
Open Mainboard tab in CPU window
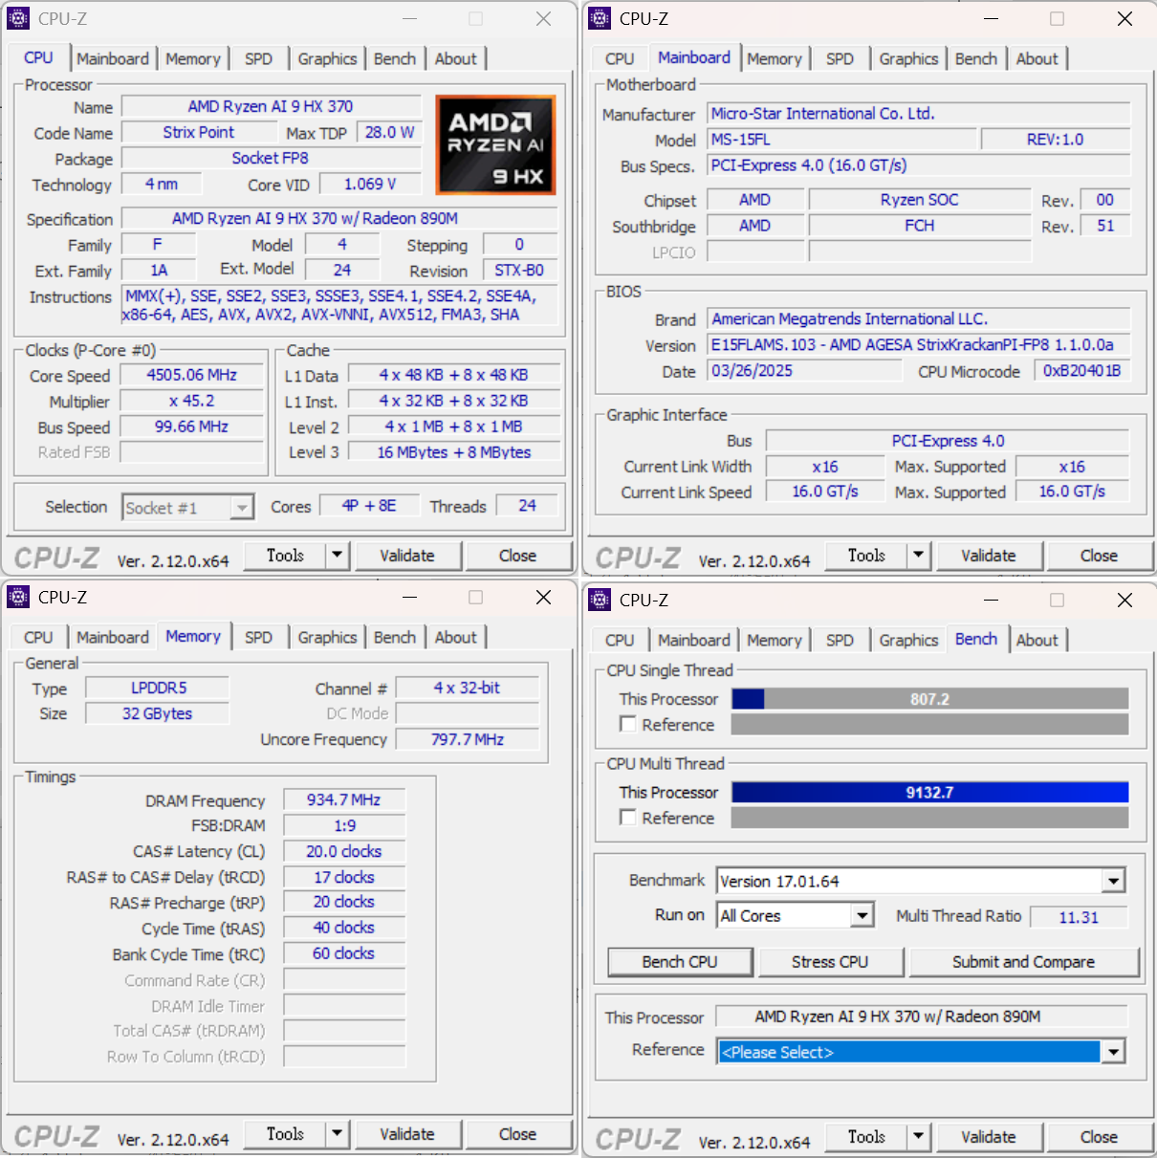(x=113, y=58)
